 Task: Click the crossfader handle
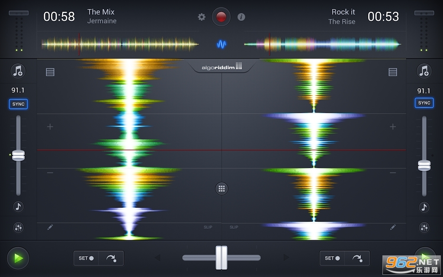click(x=221, y=258)
